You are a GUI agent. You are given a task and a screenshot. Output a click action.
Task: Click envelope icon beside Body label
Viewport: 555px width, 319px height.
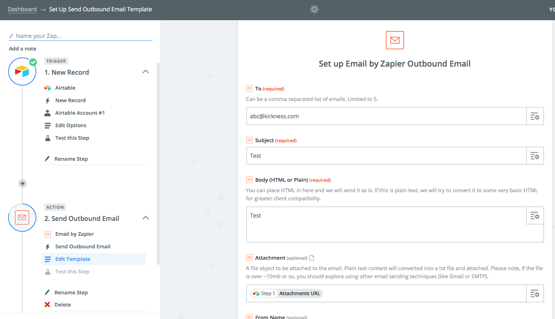[249, 180]
